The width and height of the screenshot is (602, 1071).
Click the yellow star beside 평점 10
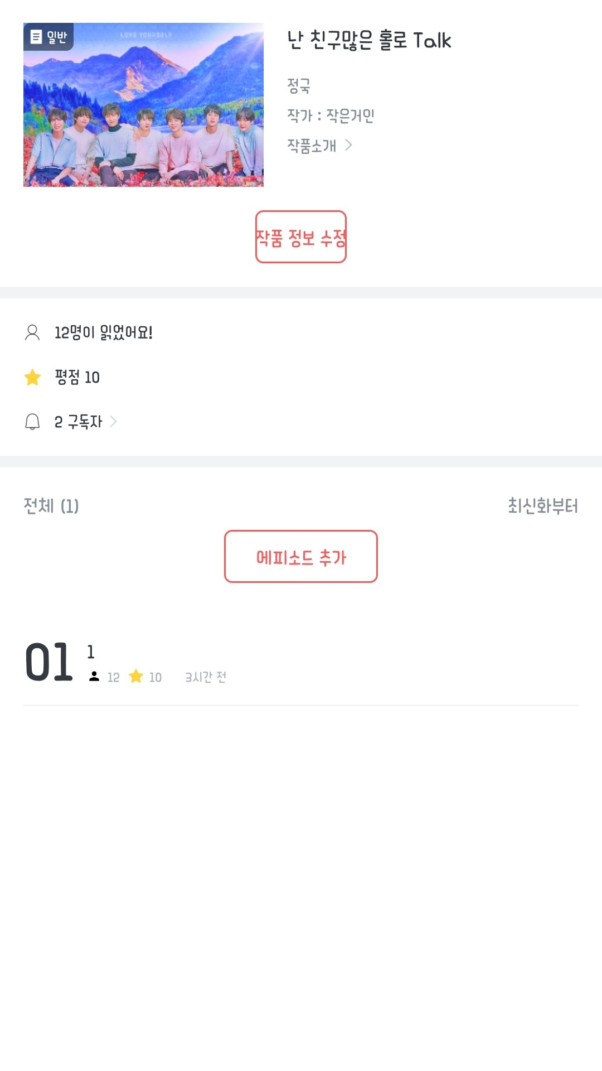point(32,378)
